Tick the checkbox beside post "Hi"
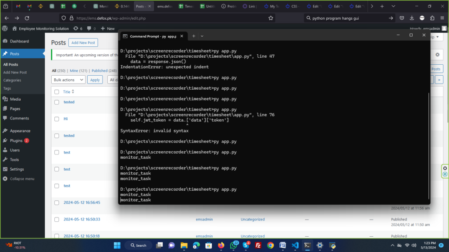 pos(57,119)
